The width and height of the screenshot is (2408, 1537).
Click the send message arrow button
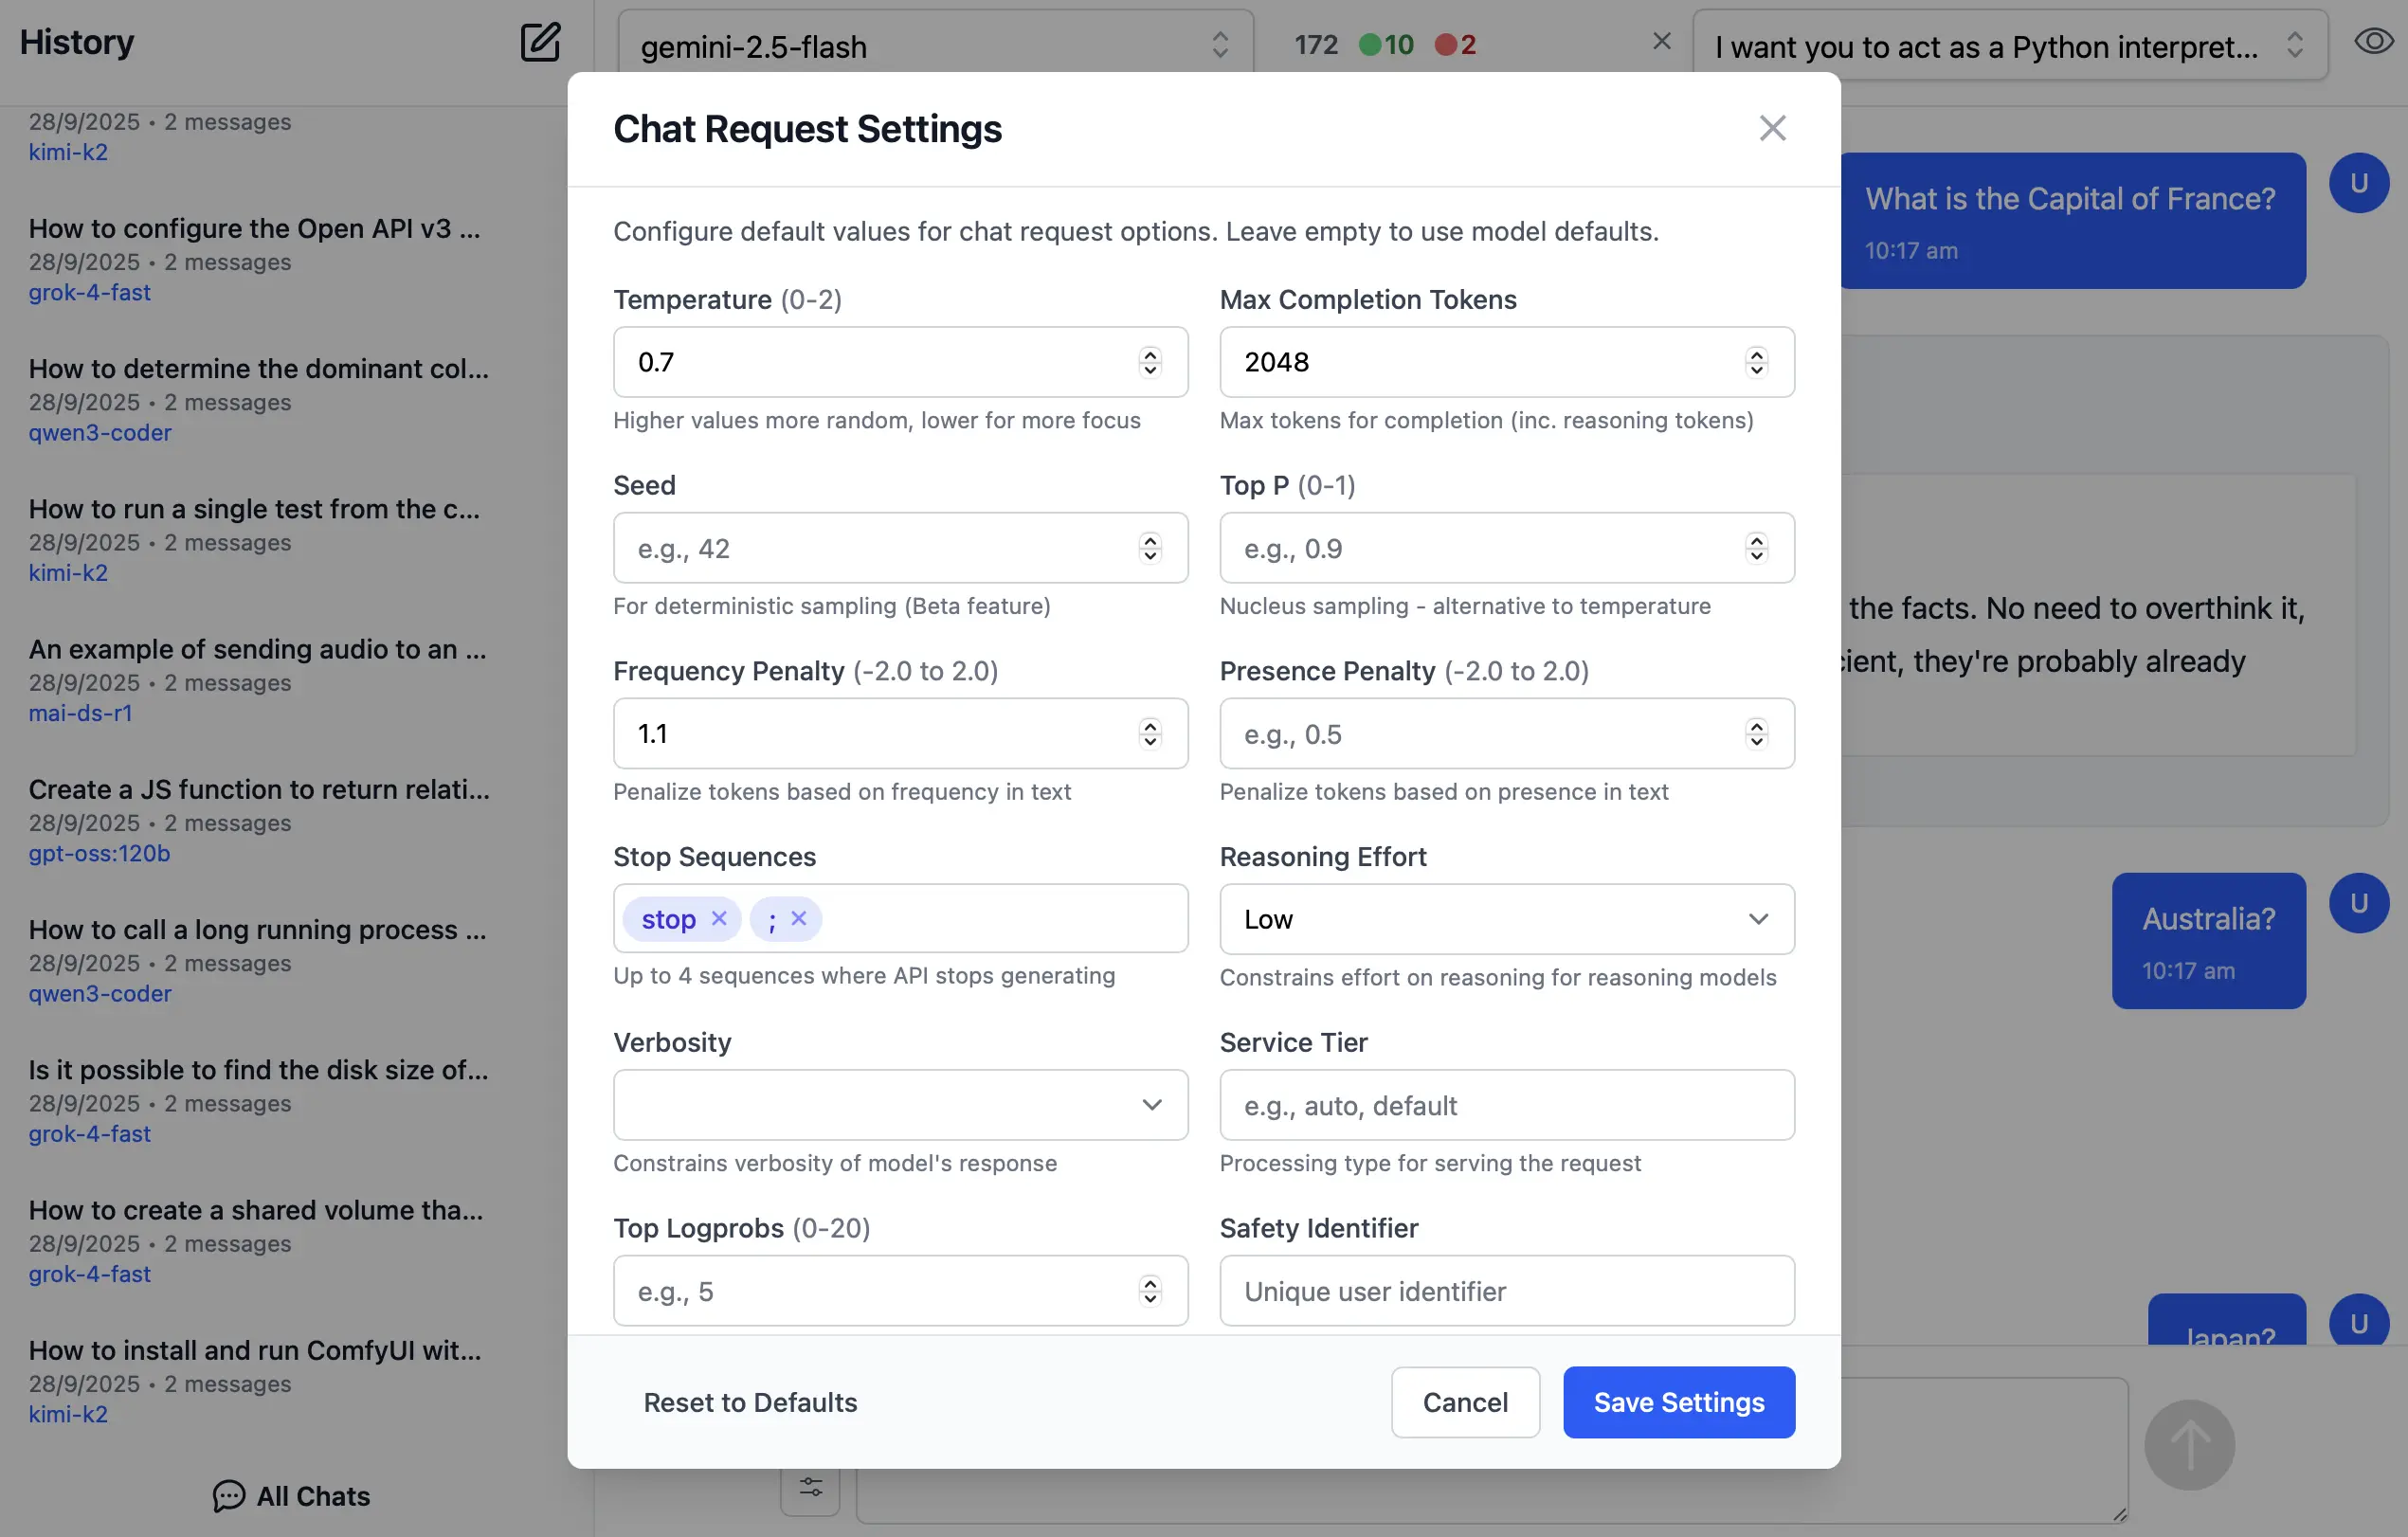click(2189, 1444)
